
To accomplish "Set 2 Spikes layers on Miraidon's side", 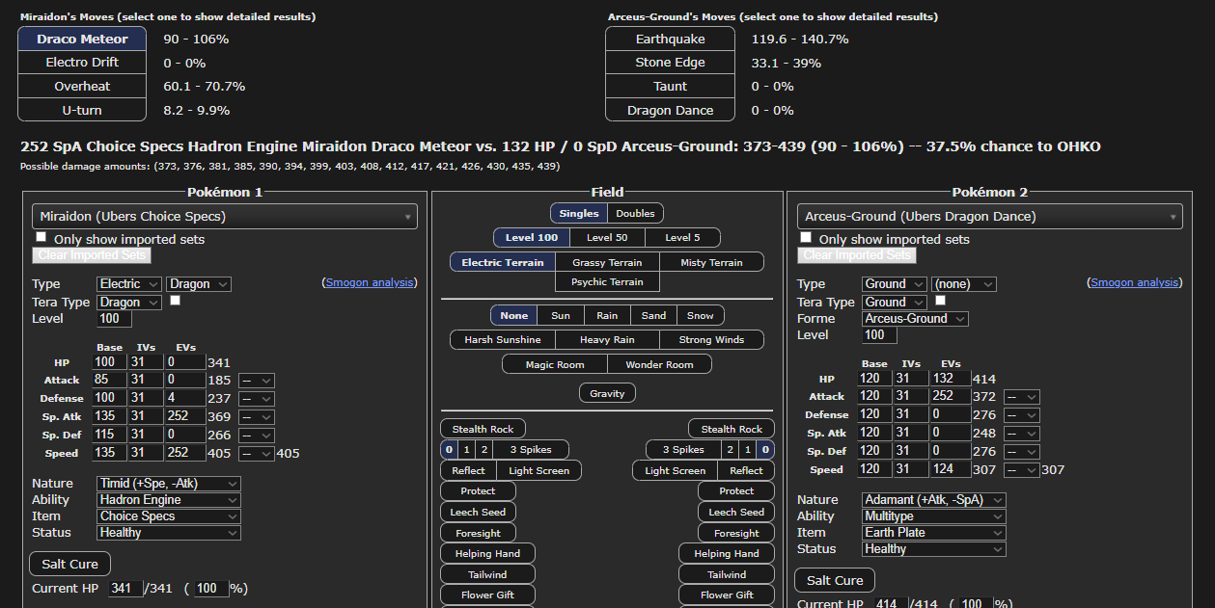I will point(483,450).
